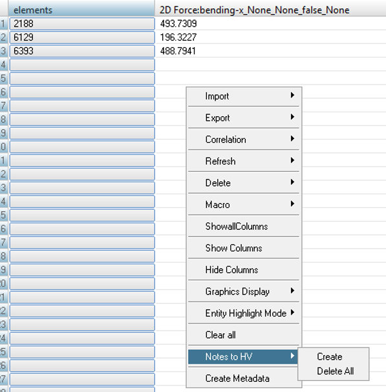This screenshot has height=392, width=386.
Task: Click the empty elements cell in row 4
Action: (x=82, y=65)
